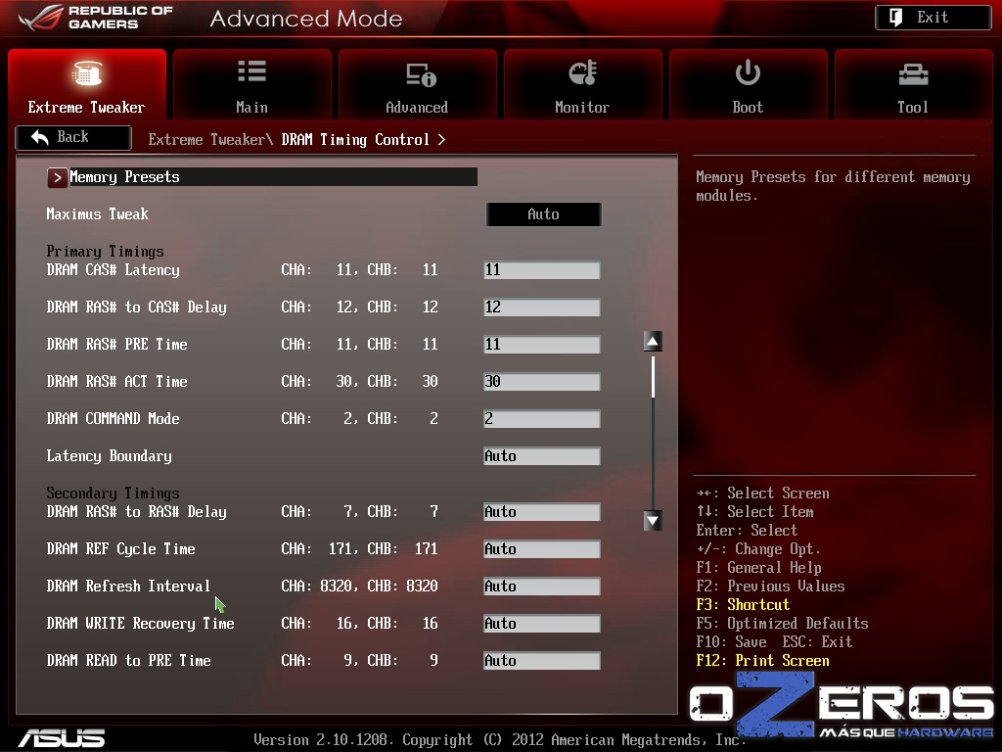Go to the Boot tab
This screenshot has height=752, width=1002.
point(749,84)
